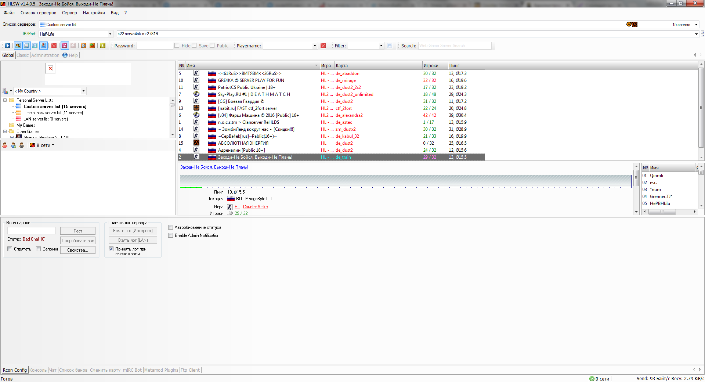Screen dimensions: 705x382
Task: Open the Custom server list dropdown arrow
Action: (696, 25)
